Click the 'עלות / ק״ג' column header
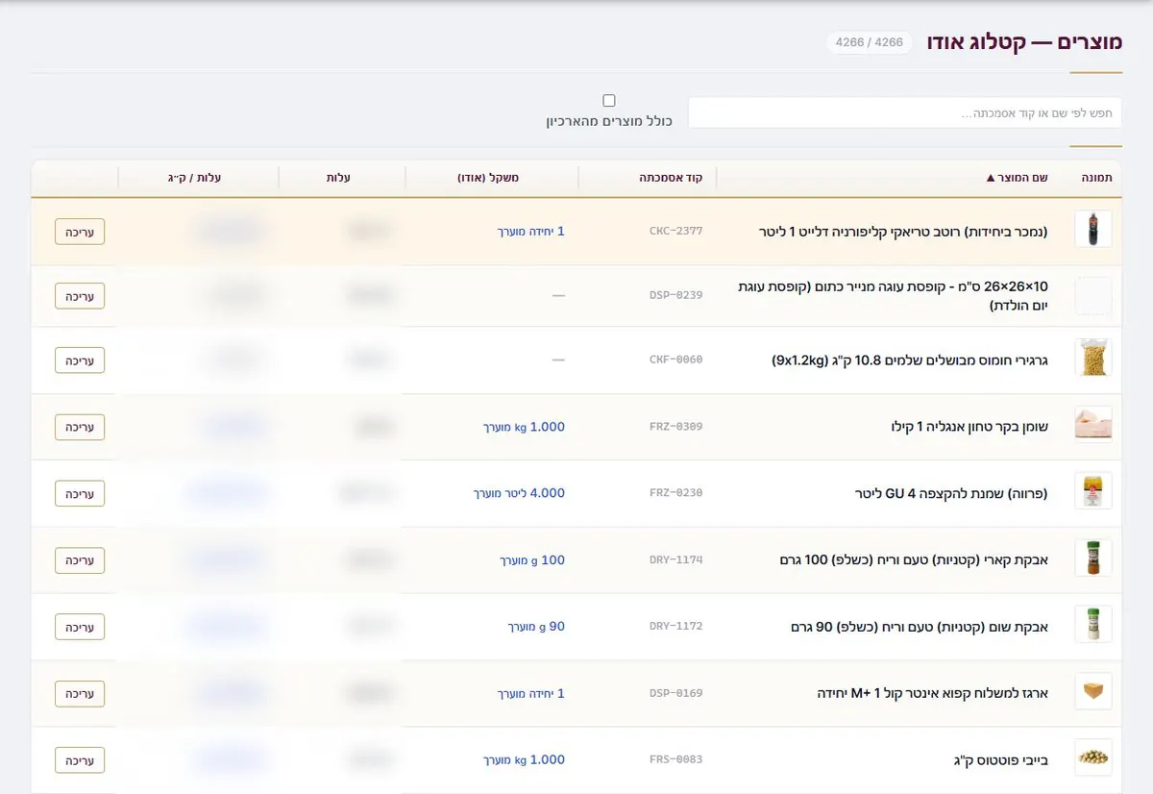The image size is (1153, 794). (x=194, y=178)
